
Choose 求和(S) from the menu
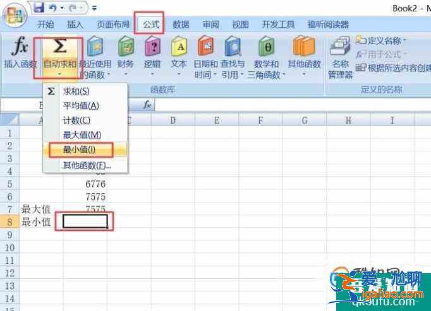[x=85, y=91]
